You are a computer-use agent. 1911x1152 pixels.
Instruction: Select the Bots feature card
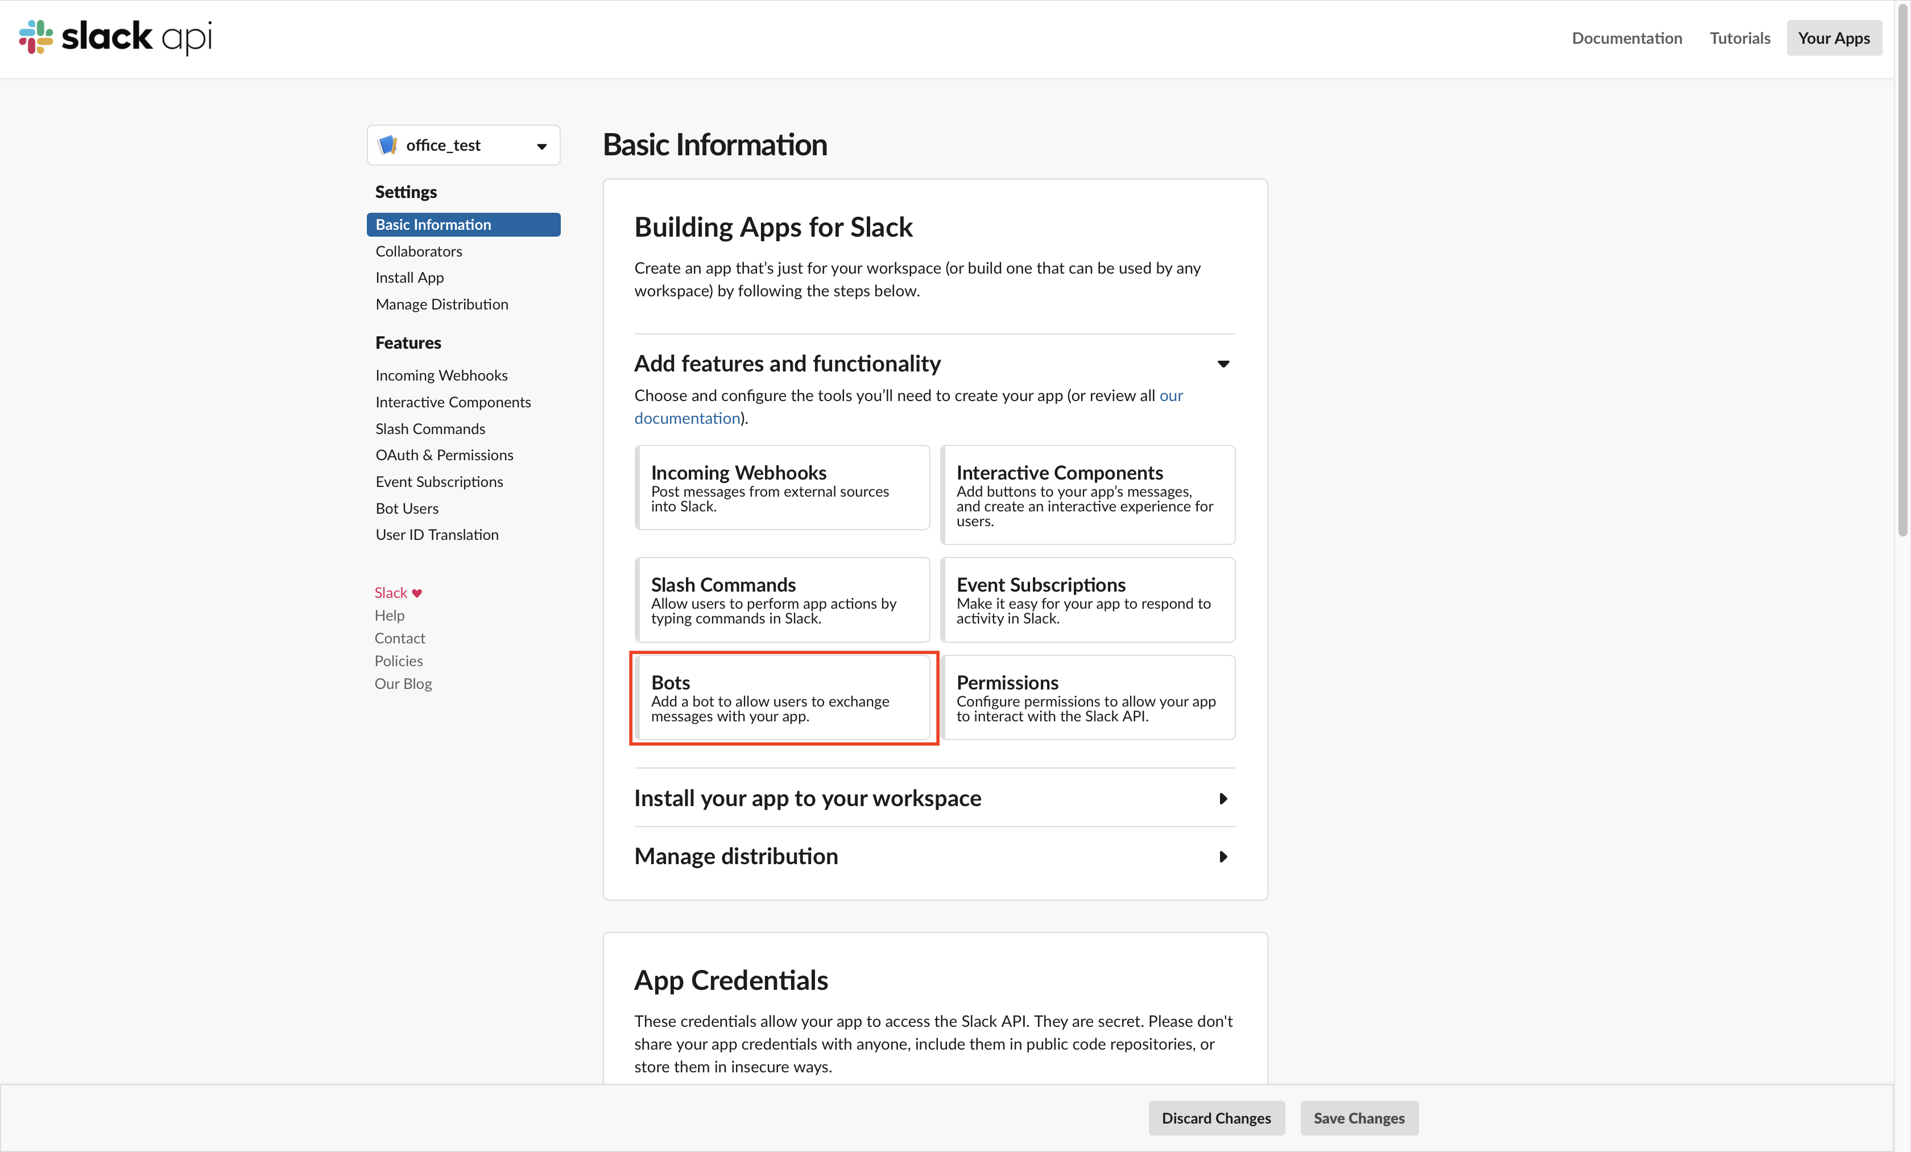(x=782, y=697)
